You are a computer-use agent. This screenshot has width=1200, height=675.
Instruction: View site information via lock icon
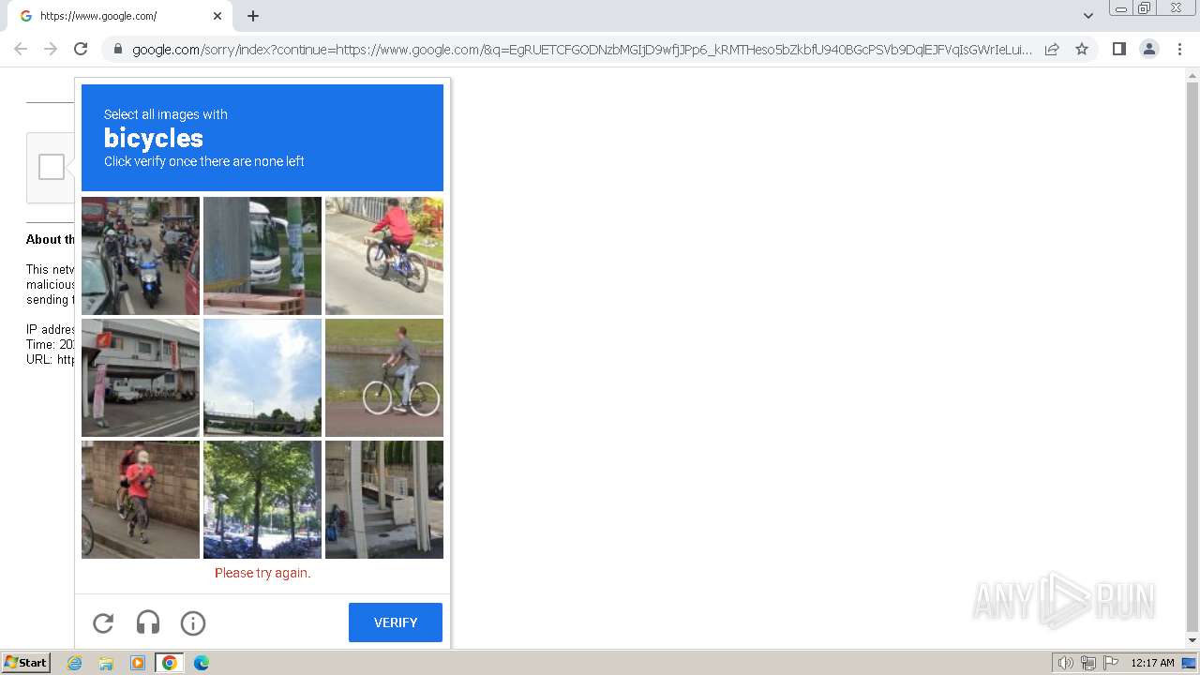[x=117, y=50]
